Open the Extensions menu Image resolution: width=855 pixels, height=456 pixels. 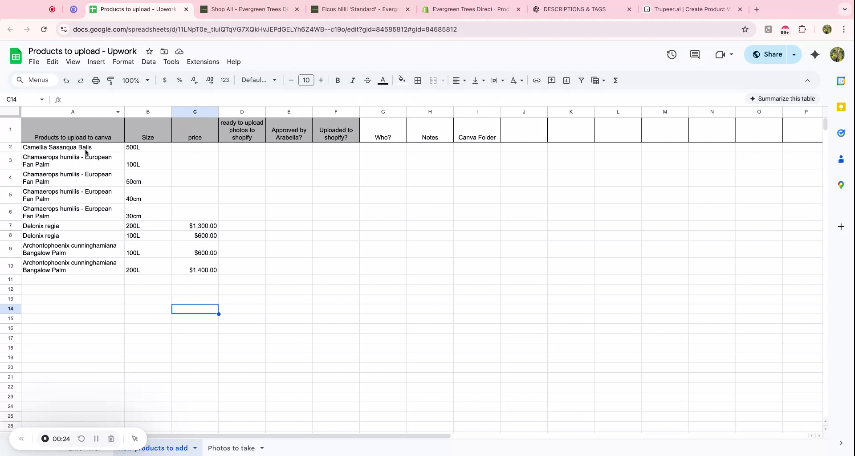coord(203,61)
